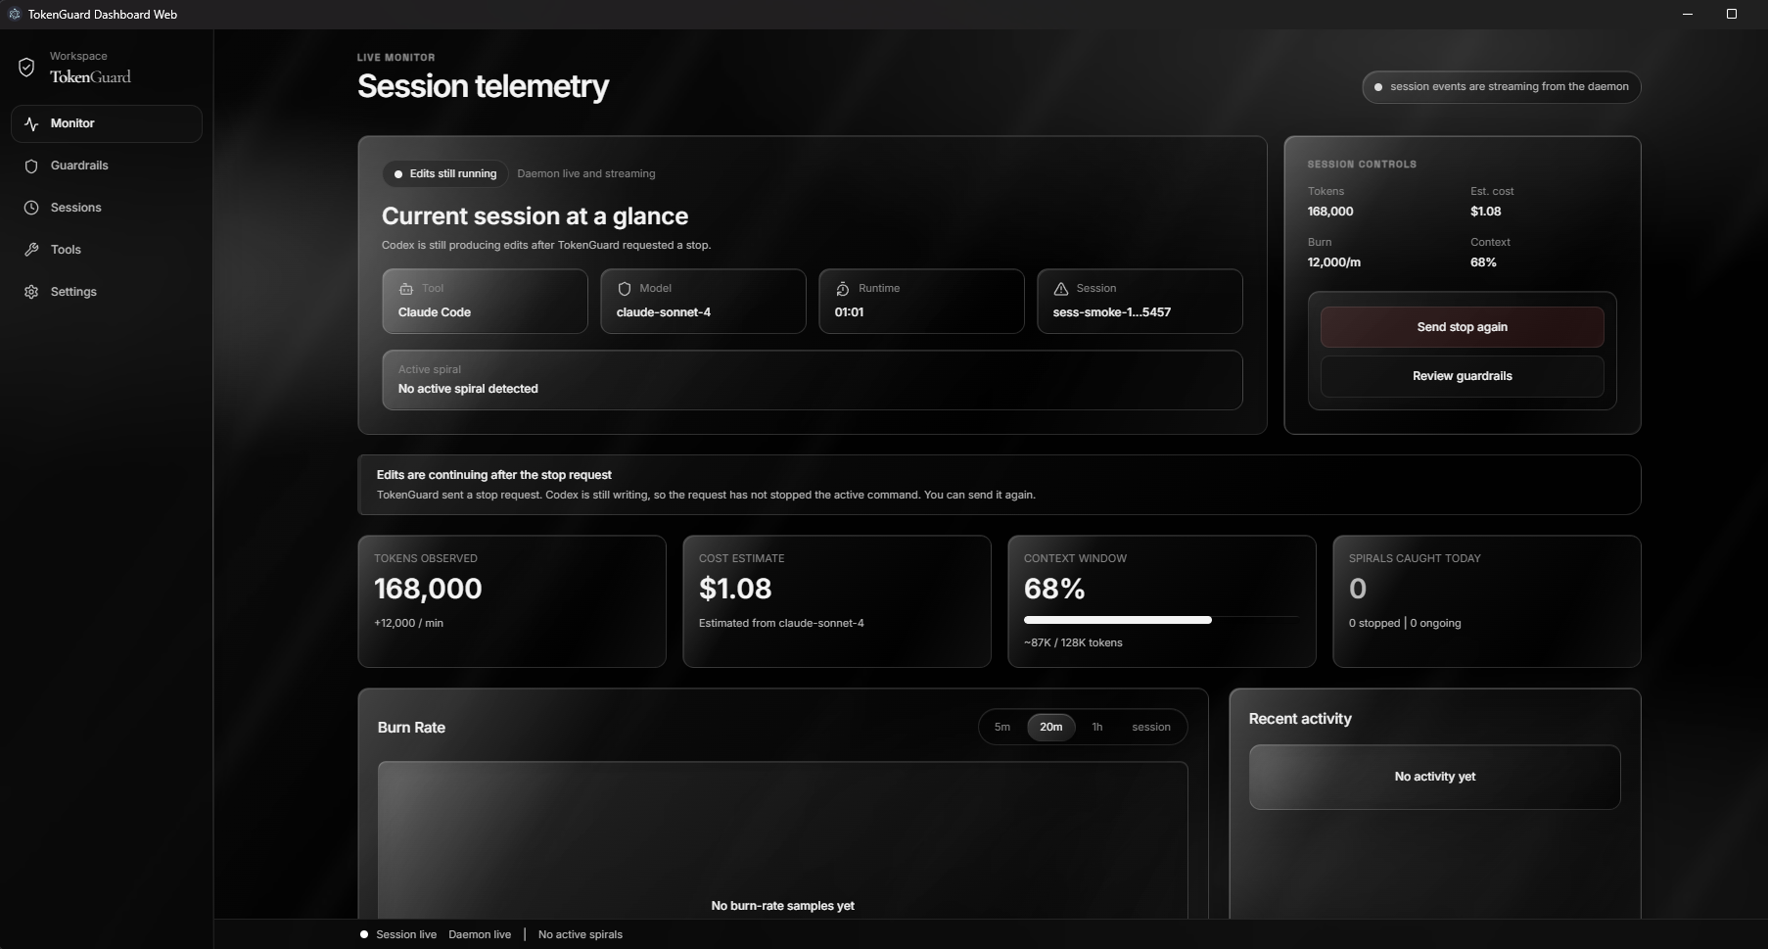
Task: Click the Runtime timer icon
Action: click(843, 288)
